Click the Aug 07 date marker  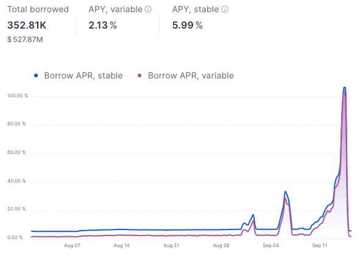[x=72, y=245]
